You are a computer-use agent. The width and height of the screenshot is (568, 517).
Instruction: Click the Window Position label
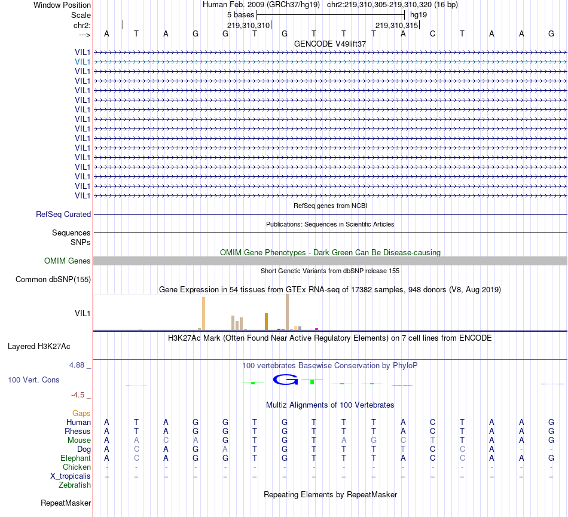click(62, 5)
